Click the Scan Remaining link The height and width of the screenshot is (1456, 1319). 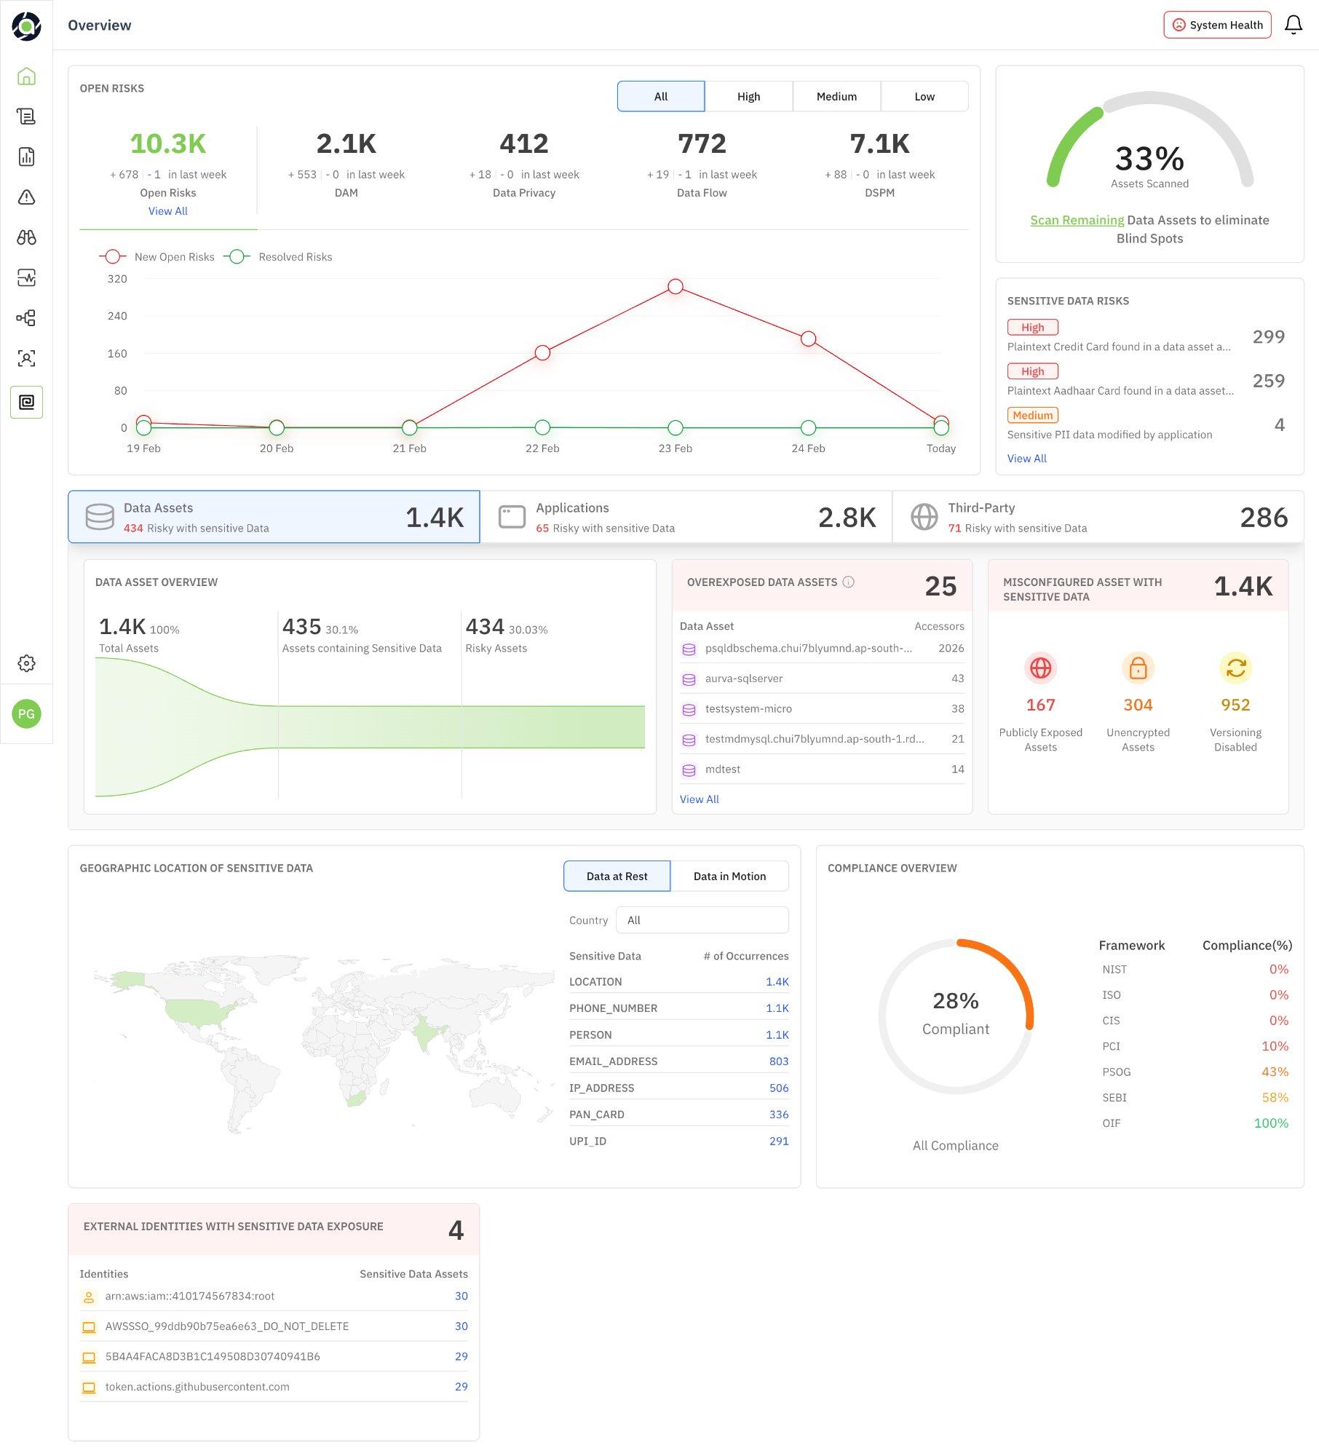pos(1077,220)
